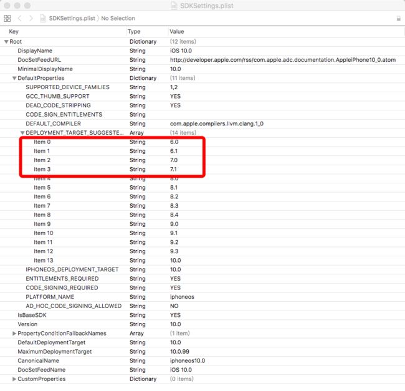Click the lock icon at the jump bar's right
405x391 pixels.
pyautogui.click(x=399, y=19)
